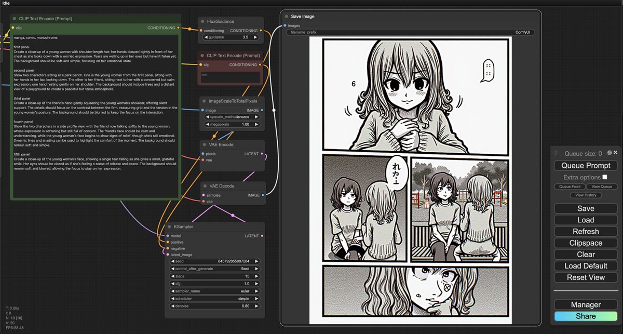The height and width of the screenshot is (334, 623).
Task: Collapse the VAE Decode node title dot
Action: pyautogui.click(x=205, y=186)
